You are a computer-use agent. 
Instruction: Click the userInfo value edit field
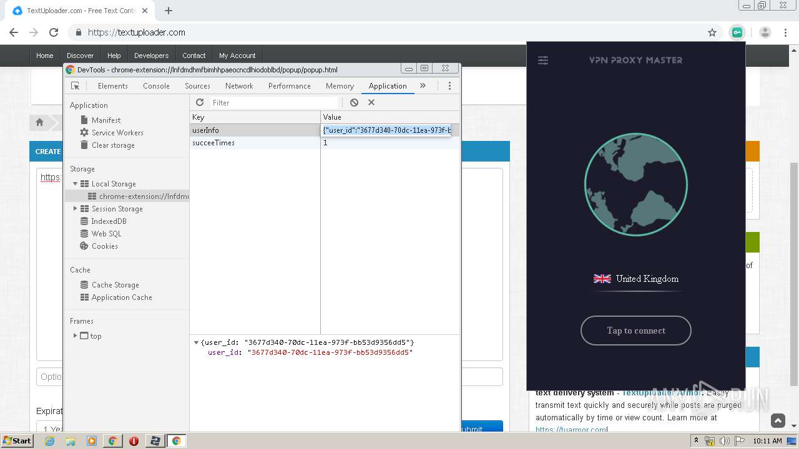[x=386, y=130]
